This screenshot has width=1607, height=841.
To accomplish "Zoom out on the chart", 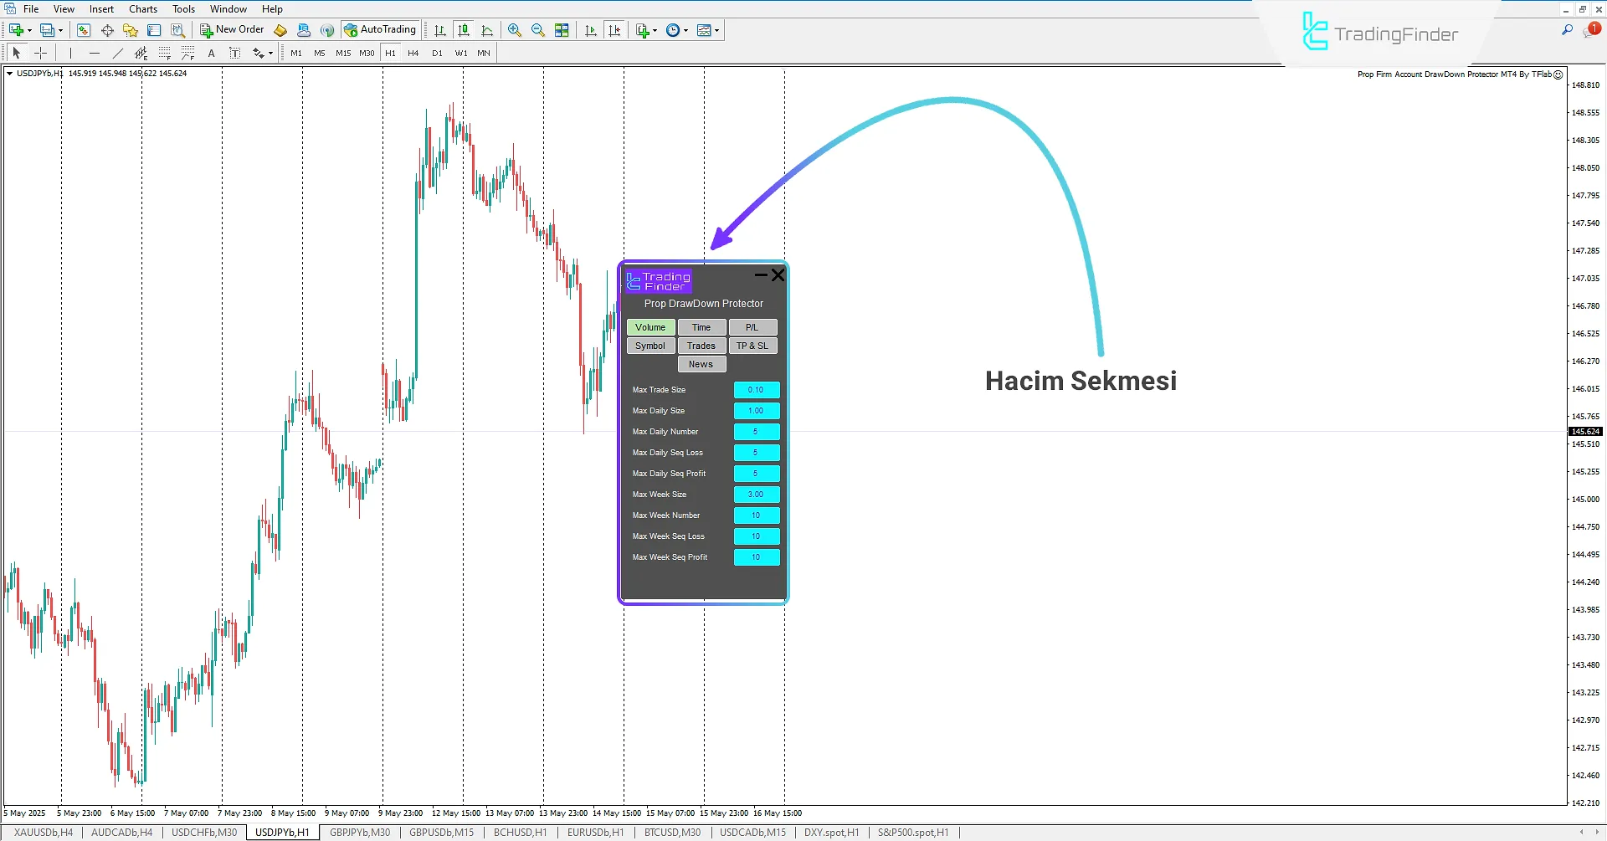I will coord(537,30).
